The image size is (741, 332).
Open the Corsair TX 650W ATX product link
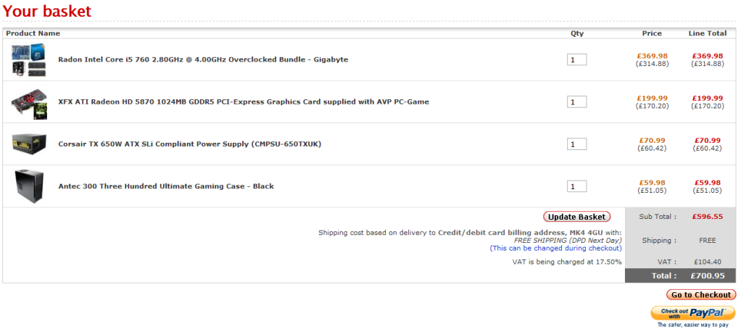[189, 144]
